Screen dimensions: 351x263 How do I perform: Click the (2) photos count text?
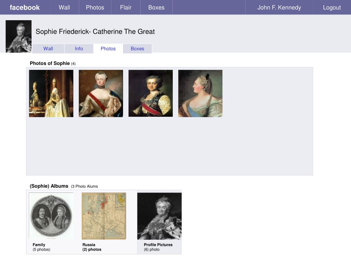click(x=92, y=249)
